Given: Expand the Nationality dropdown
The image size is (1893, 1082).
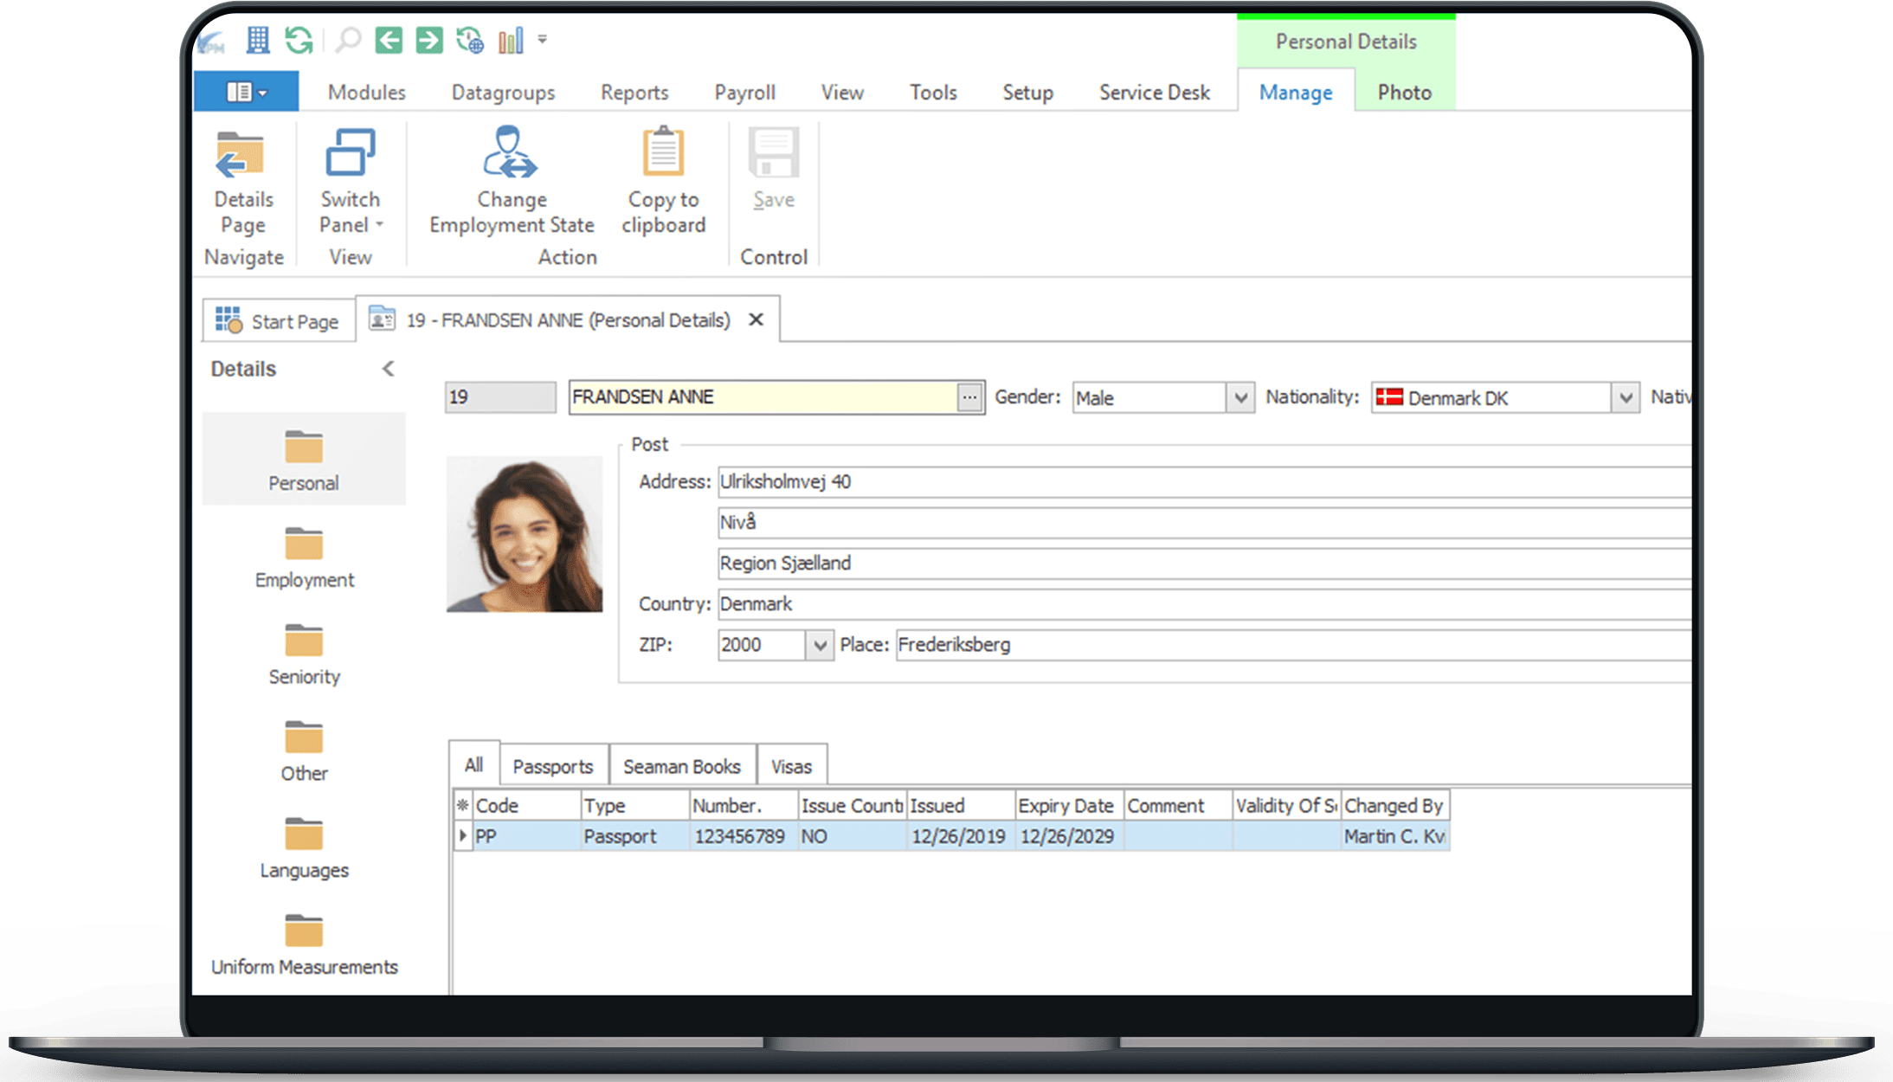Looking at the screenshot, I should pyautogui.click(x=1626, y=397).
